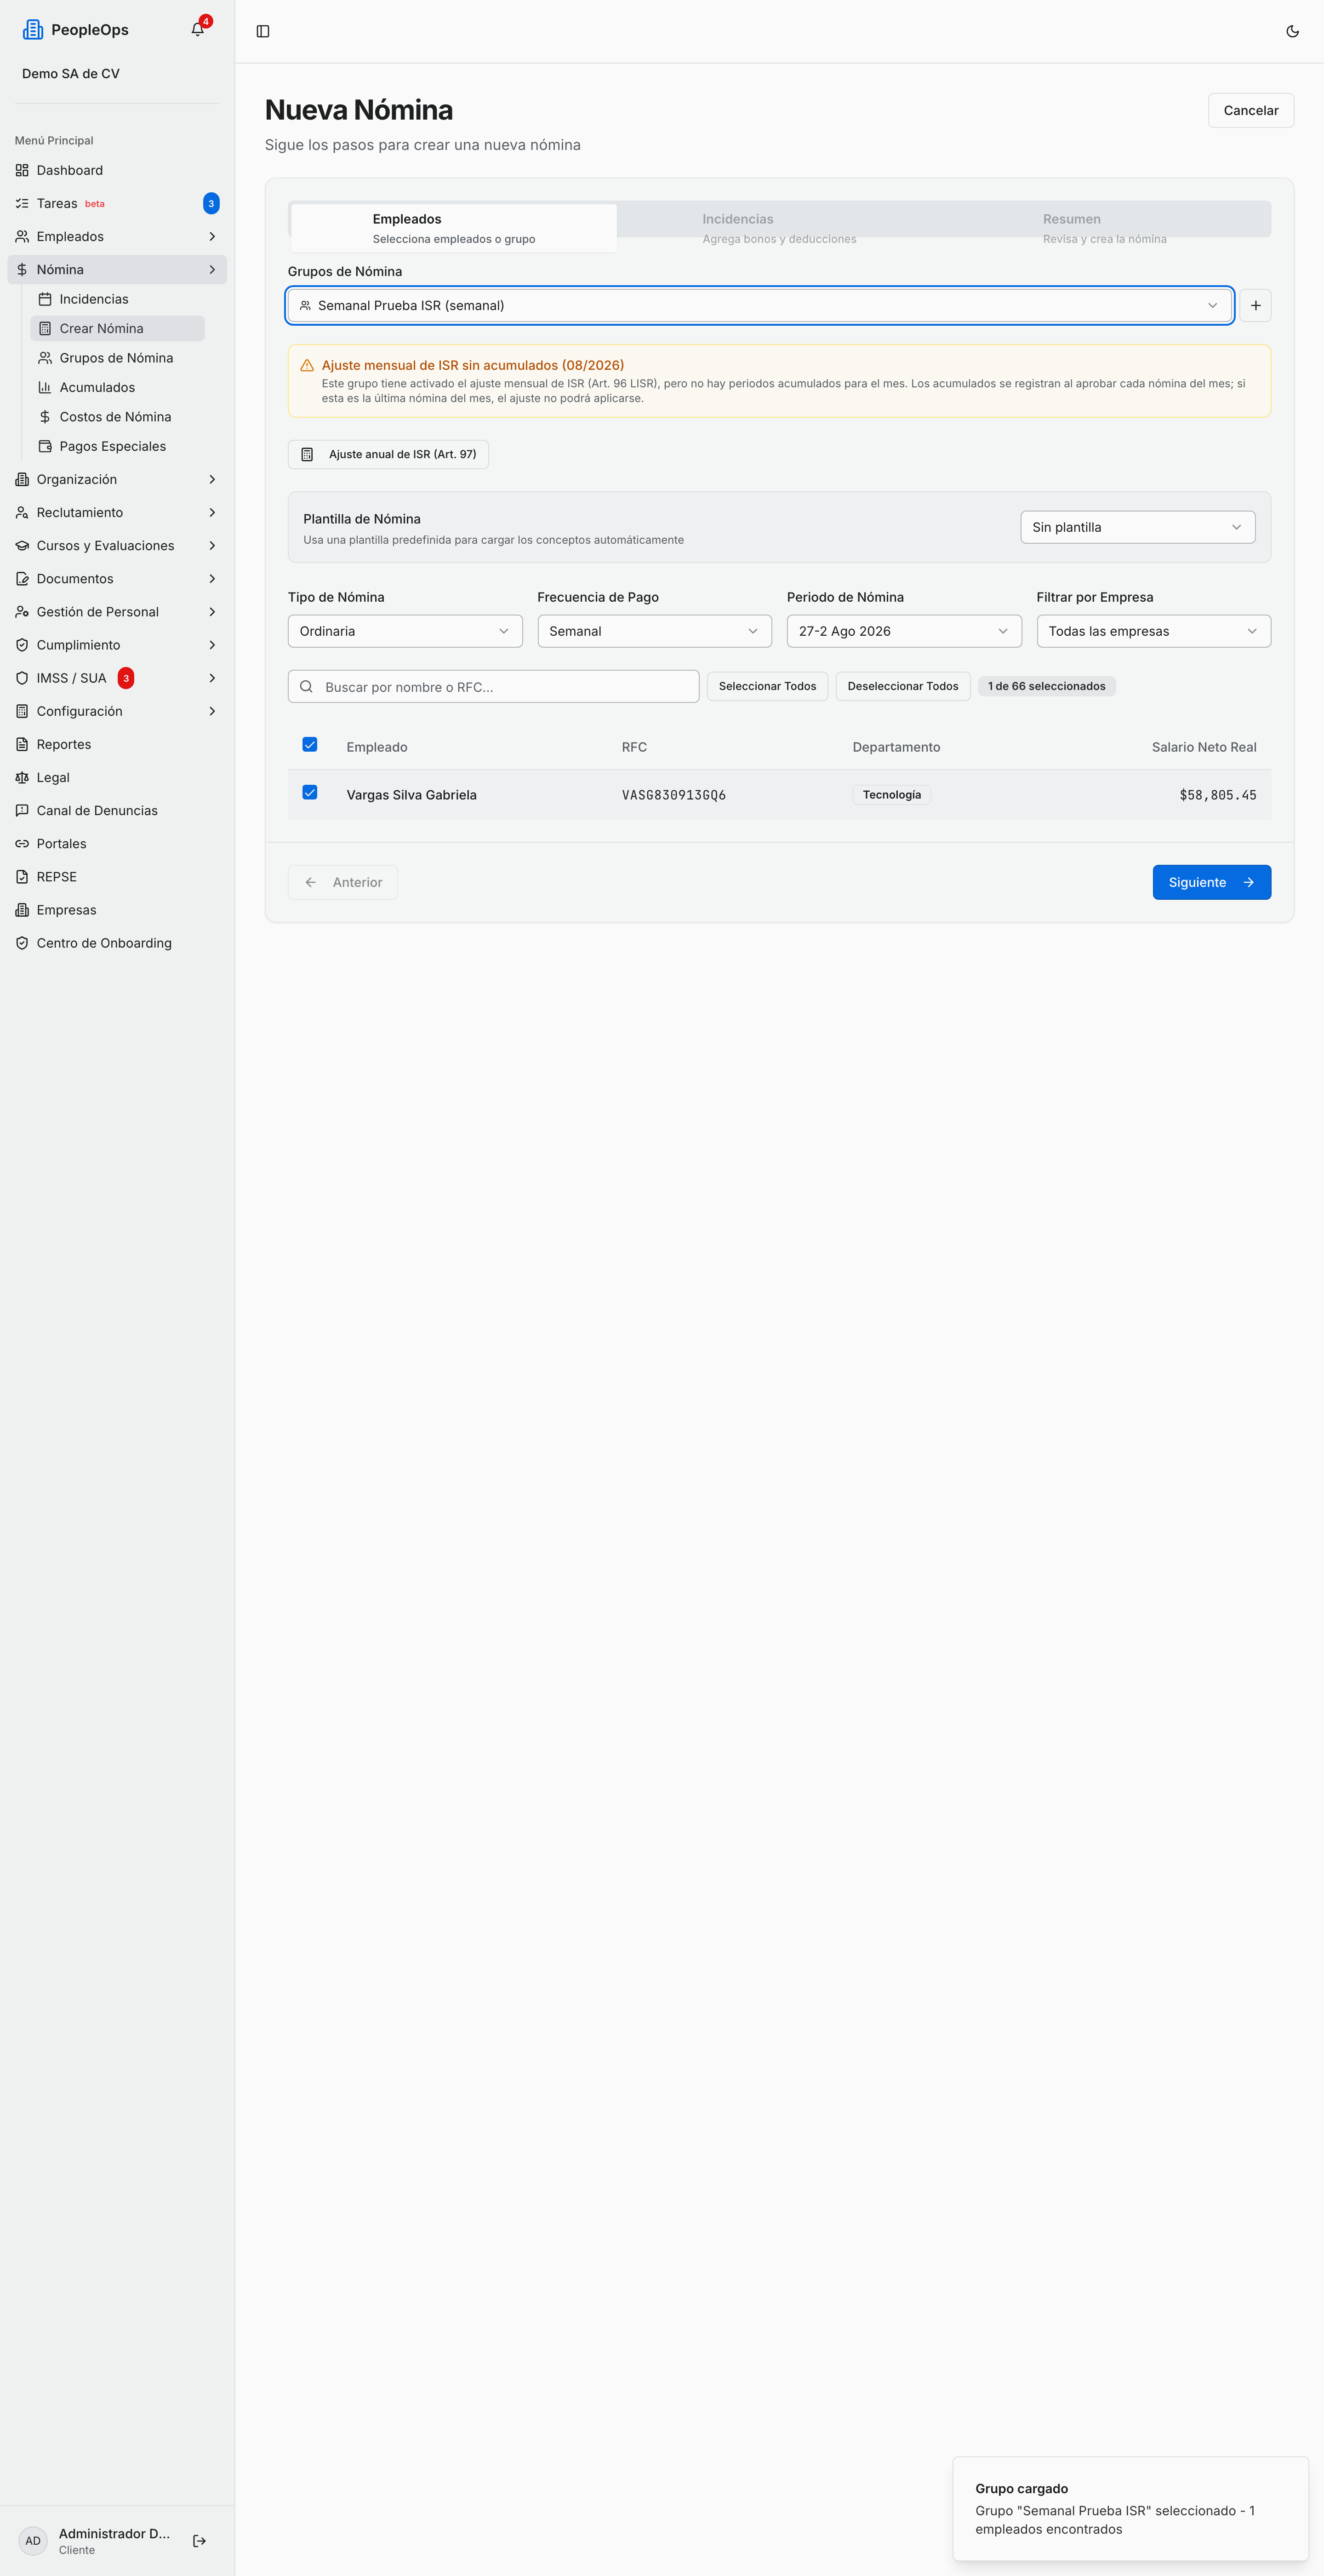1324x2576 pixels.
Task: Expand the Organización sidebar menu
Action: [117, 479]
